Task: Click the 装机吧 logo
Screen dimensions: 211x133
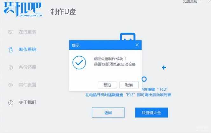Action: pyautogui.click(x=23, y=9)
